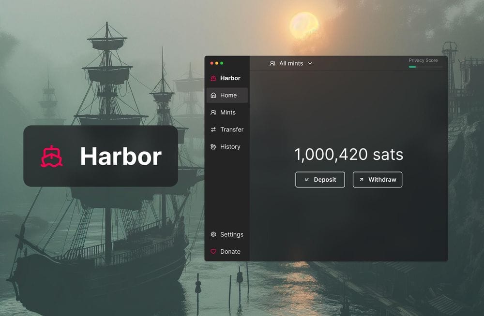Expand the All mints chevron arrow
Image resolution: width=484 pixels, height=316 pixels.
click(310, 63)
